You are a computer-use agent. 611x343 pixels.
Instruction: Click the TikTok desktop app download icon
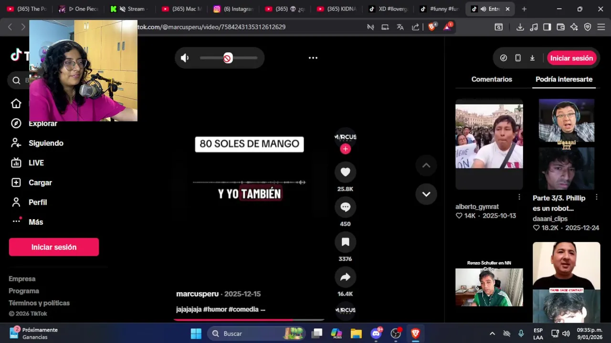click(532, 58)
